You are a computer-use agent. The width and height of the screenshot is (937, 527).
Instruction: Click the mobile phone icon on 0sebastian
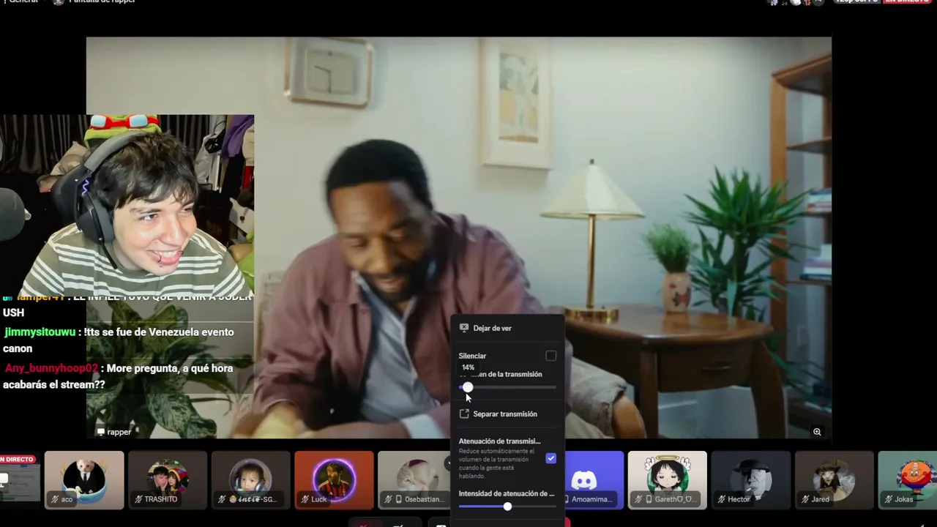click(x=398, y=499)
